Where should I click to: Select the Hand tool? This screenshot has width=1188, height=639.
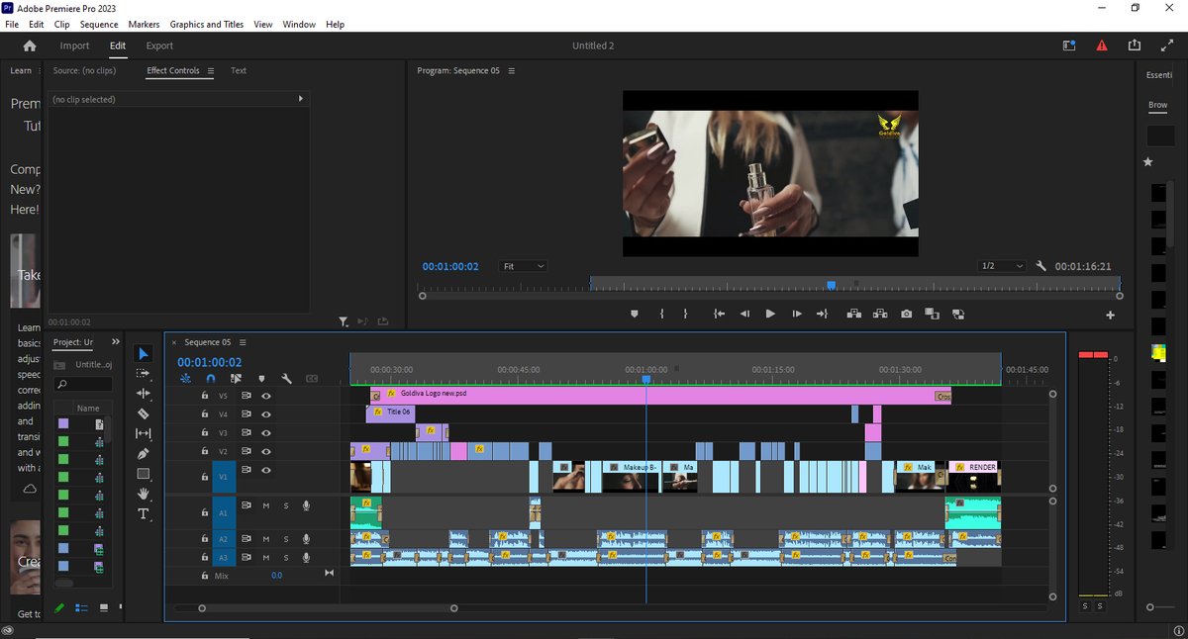pos(143,494)
